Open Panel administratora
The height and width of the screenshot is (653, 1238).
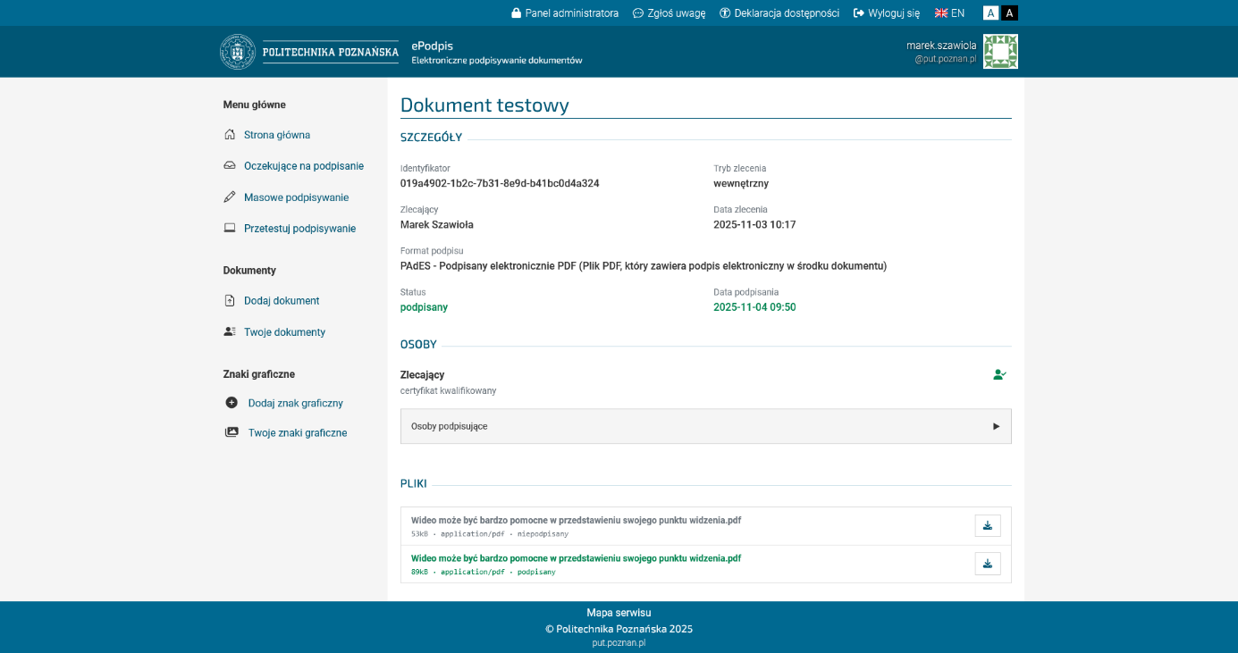coord(565,13)
